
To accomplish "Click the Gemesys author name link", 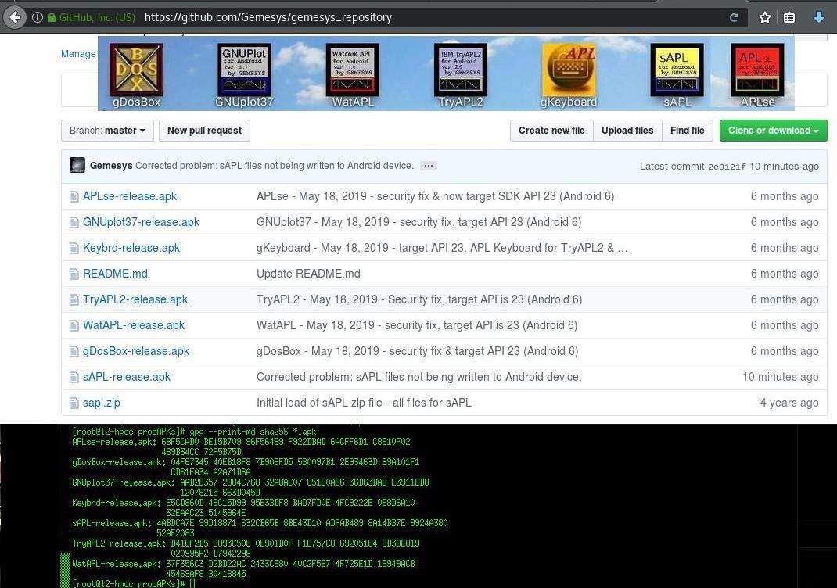I will click(111, 166).
